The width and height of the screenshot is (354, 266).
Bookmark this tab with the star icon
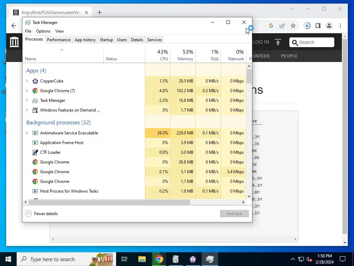[293, 26]
